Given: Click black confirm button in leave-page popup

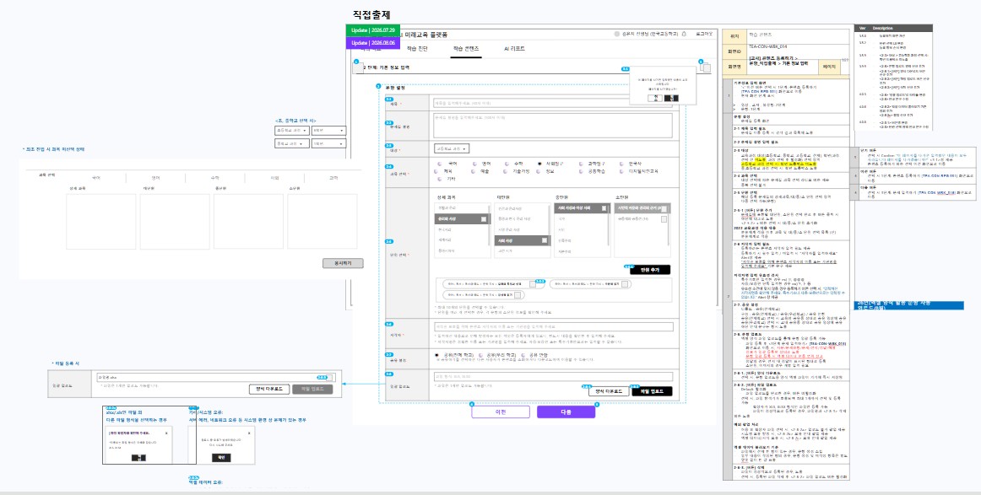Looking at the screenshot, I should coord(670,98).
